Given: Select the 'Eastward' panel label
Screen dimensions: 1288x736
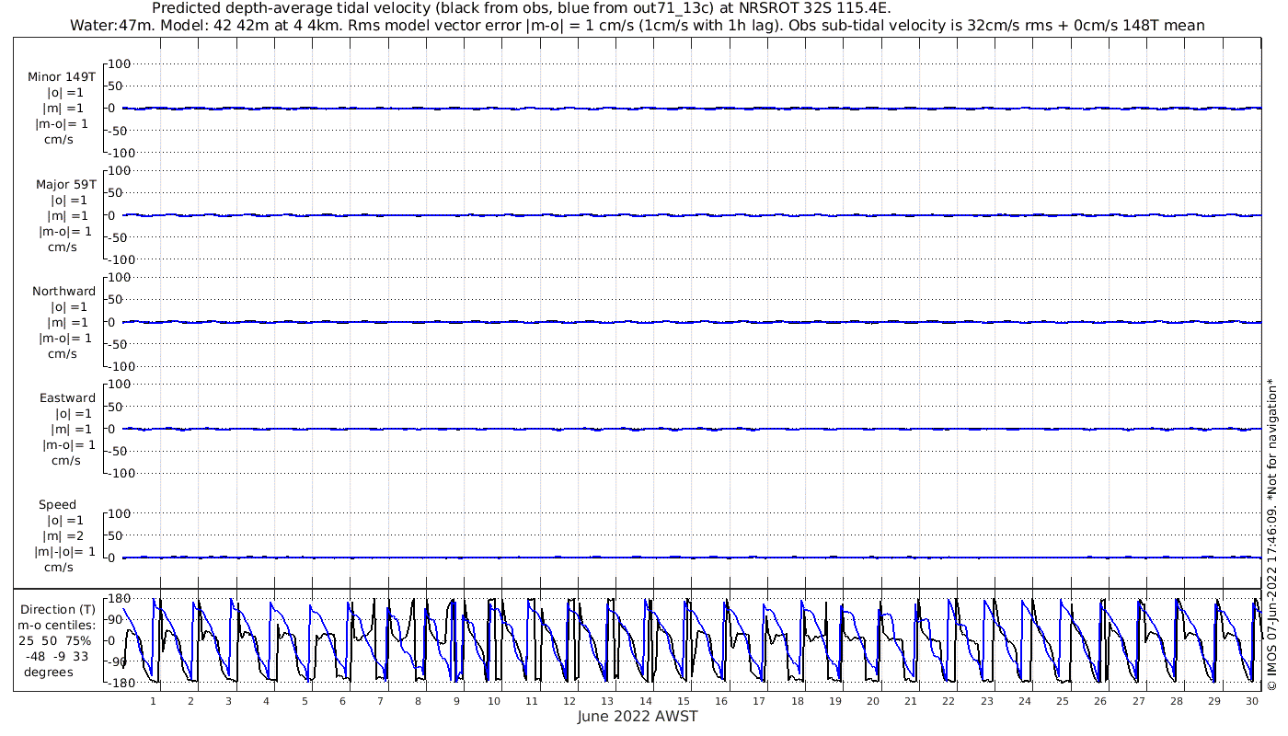Looking at the screenshot, I should 67,397.
